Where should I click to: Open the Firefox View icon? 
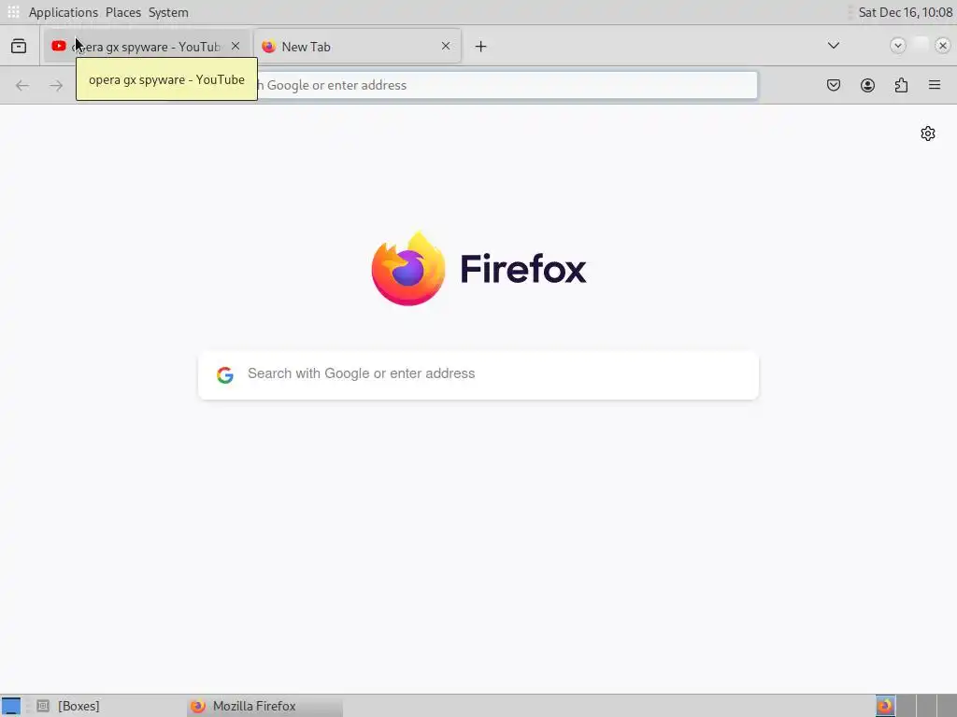tap(19, 47)
